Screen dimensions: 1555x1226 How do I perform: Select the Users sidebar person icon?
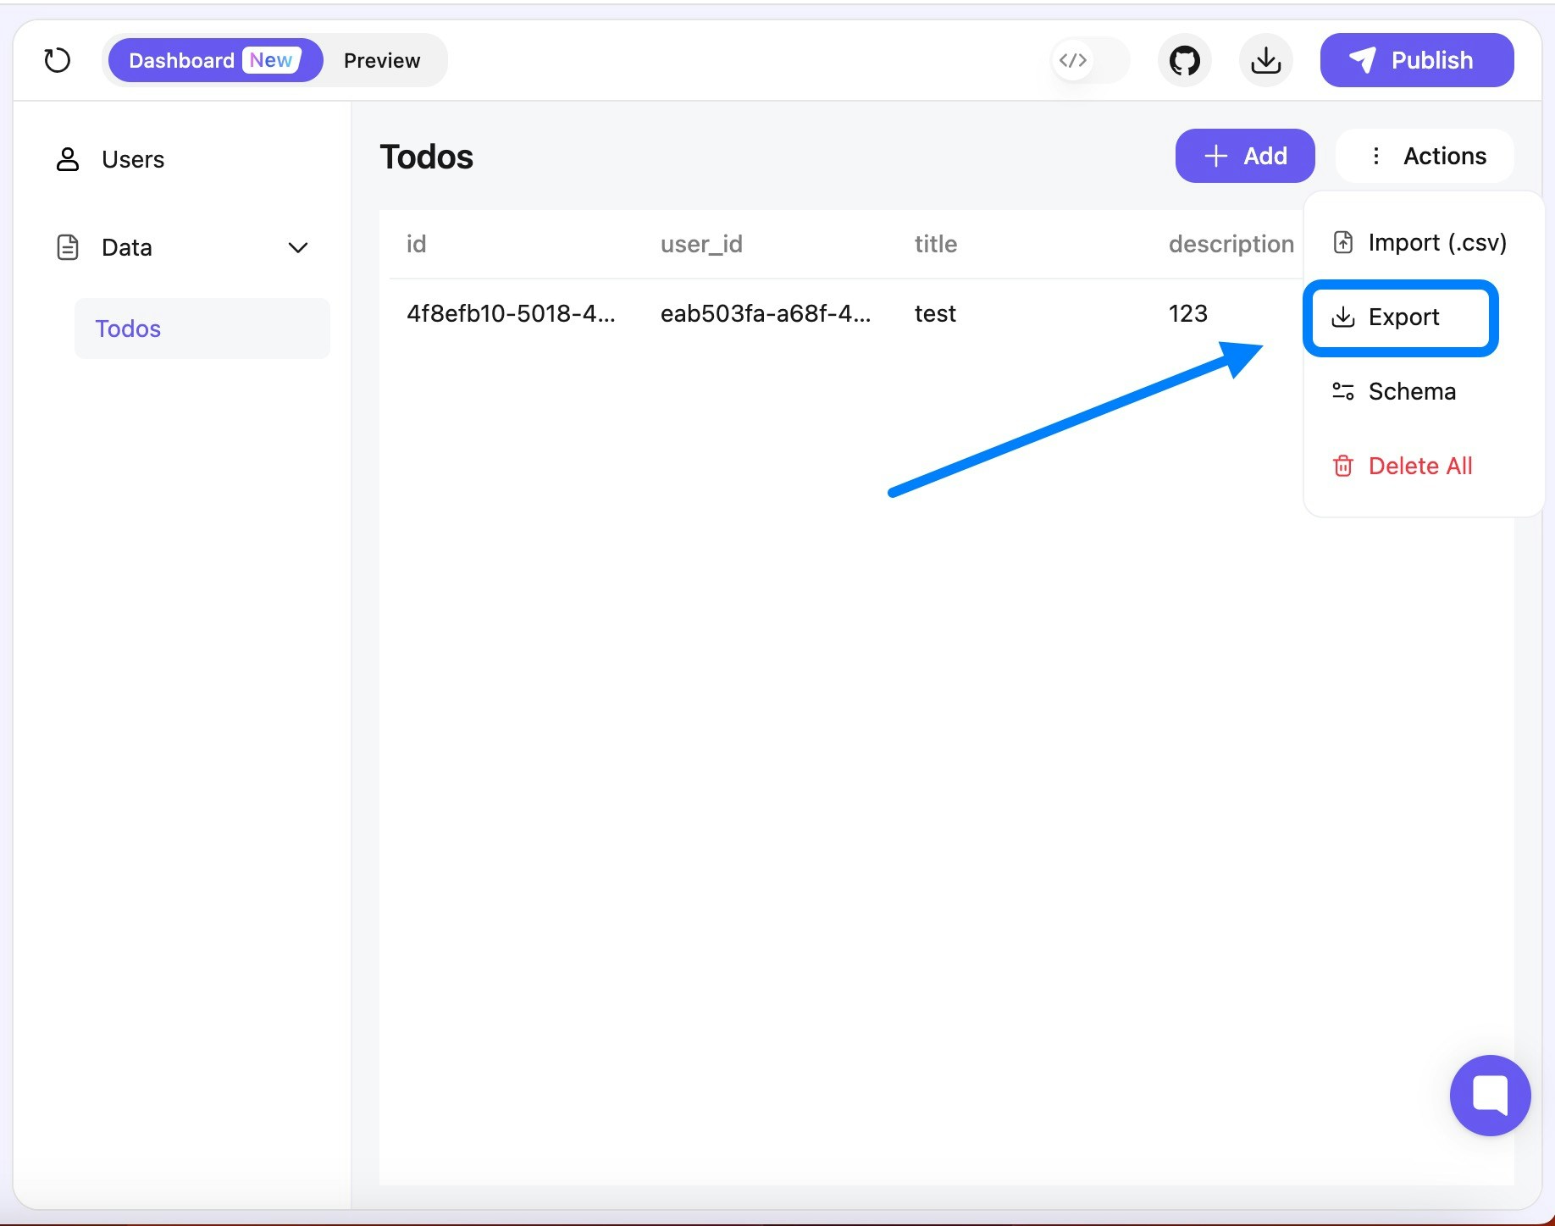[68, 159]
